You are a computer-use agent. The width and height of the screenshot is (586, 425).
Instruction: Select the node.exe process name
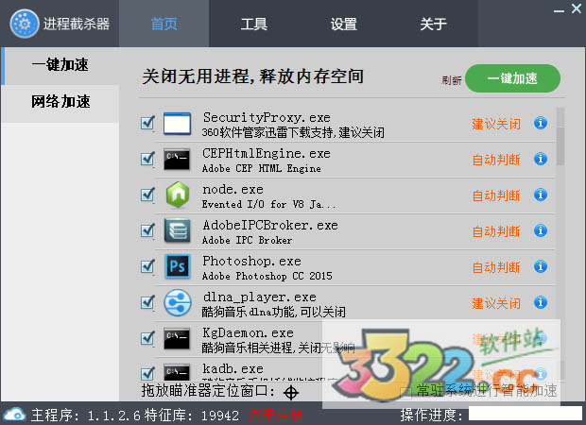(x=233, y=189)
